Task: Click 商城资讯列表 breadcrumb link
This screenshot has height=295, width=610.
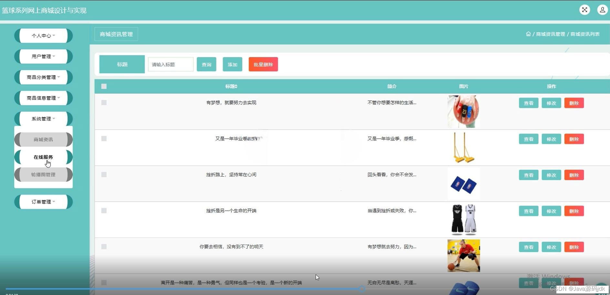Action: click(585, 34)
